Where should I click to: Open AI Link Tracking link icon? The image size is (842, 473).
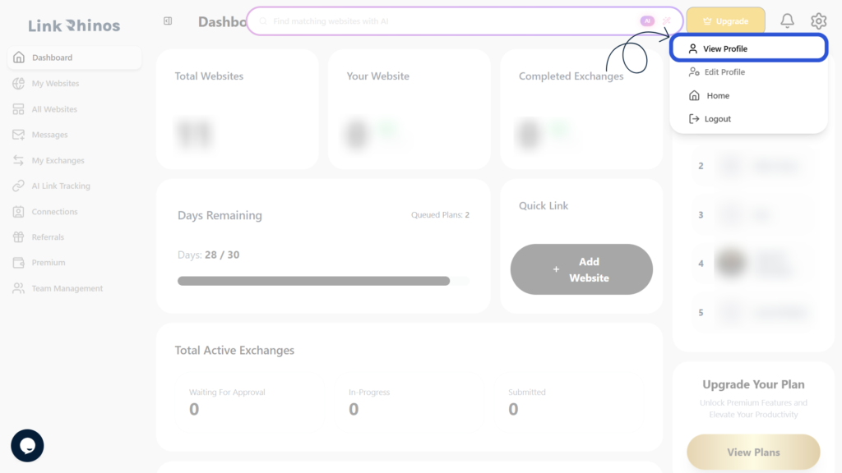point(18,186)
